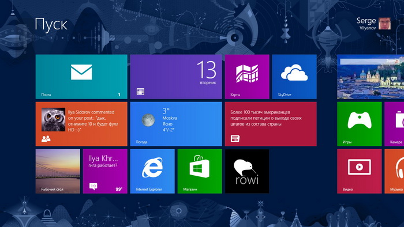This screenshot has height=227, width=404.
Task: Click the Пуск heading text
Action: 51,25
